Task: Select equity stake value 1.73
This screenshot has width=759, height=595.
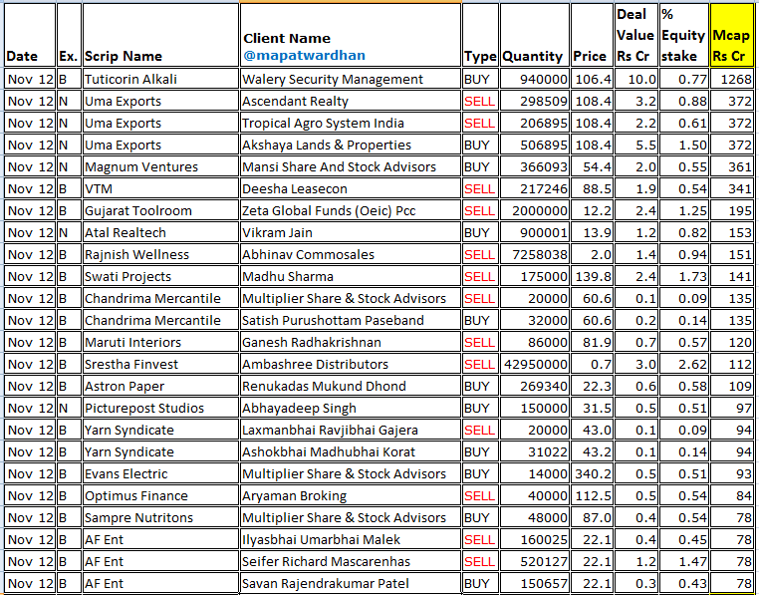Action: (x=683, y=276)
